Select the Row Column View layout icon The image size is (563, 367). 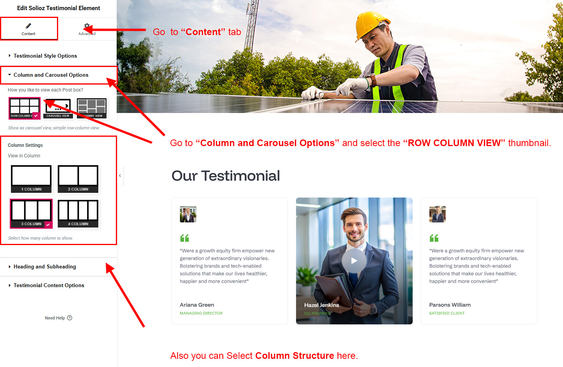[25, 108]
